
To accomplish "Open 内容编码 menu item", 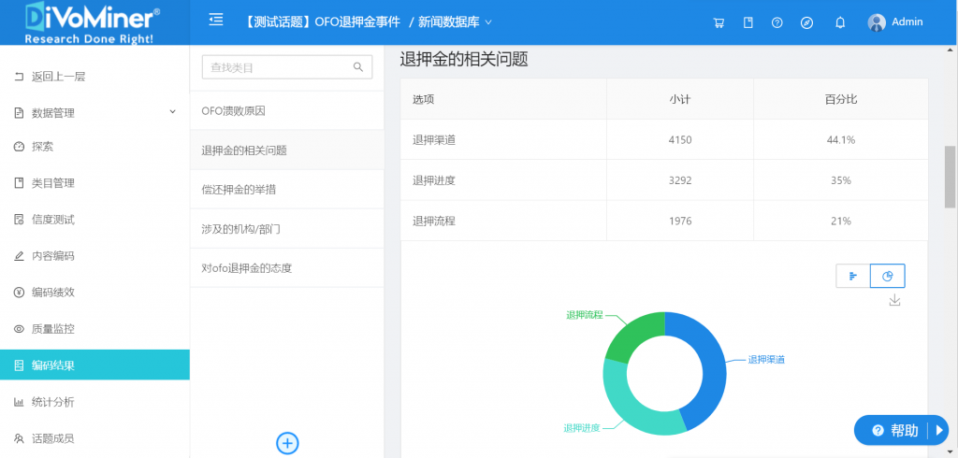I will (x=94, y=256).
